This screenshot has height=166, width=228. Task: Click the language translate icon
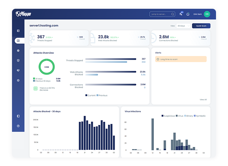[x=181, y=14]
